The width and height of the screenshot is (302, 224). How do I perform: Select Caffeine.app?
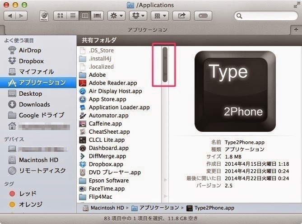click(119, 124)
